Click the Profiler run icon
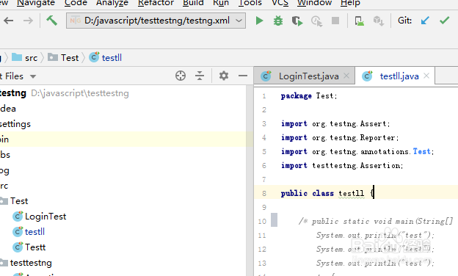The image size is (458, 276). (316, 21)
